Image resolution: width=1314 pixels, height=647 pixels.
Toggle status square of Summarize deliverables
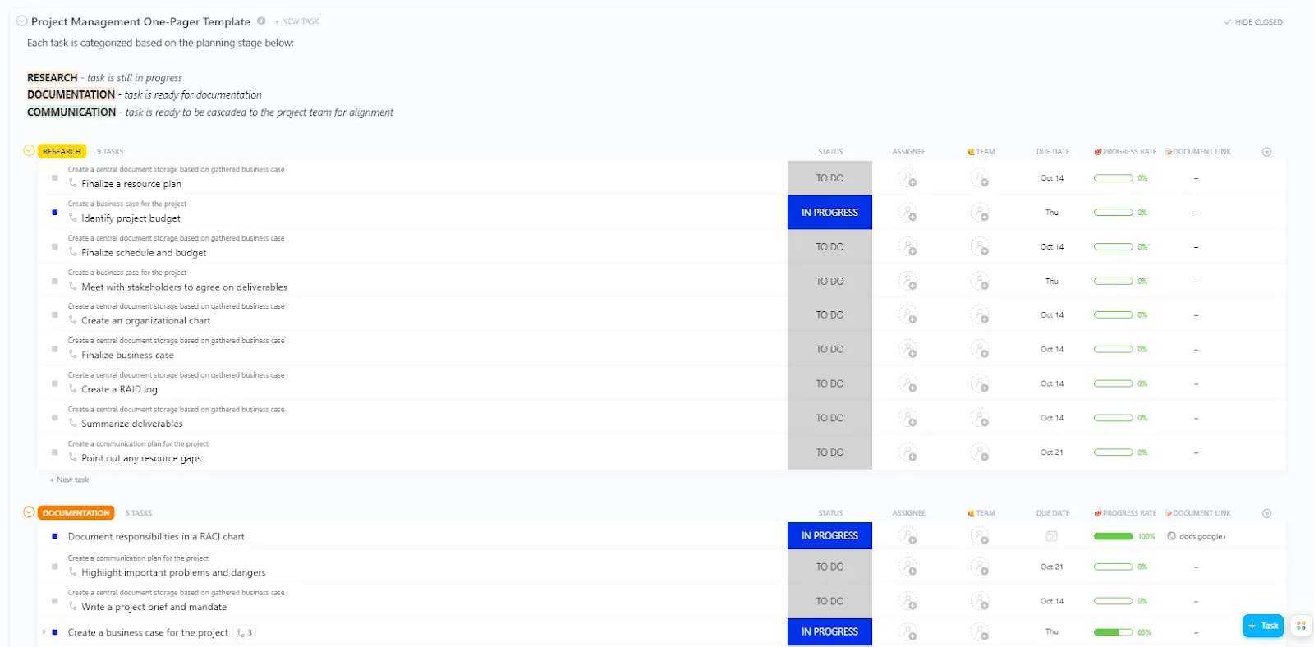(x=55, y=418)
